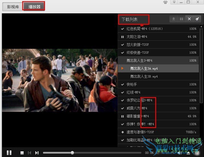Click the 49.9% progress value
Screen dimensions: 204x157
(192, 116)
